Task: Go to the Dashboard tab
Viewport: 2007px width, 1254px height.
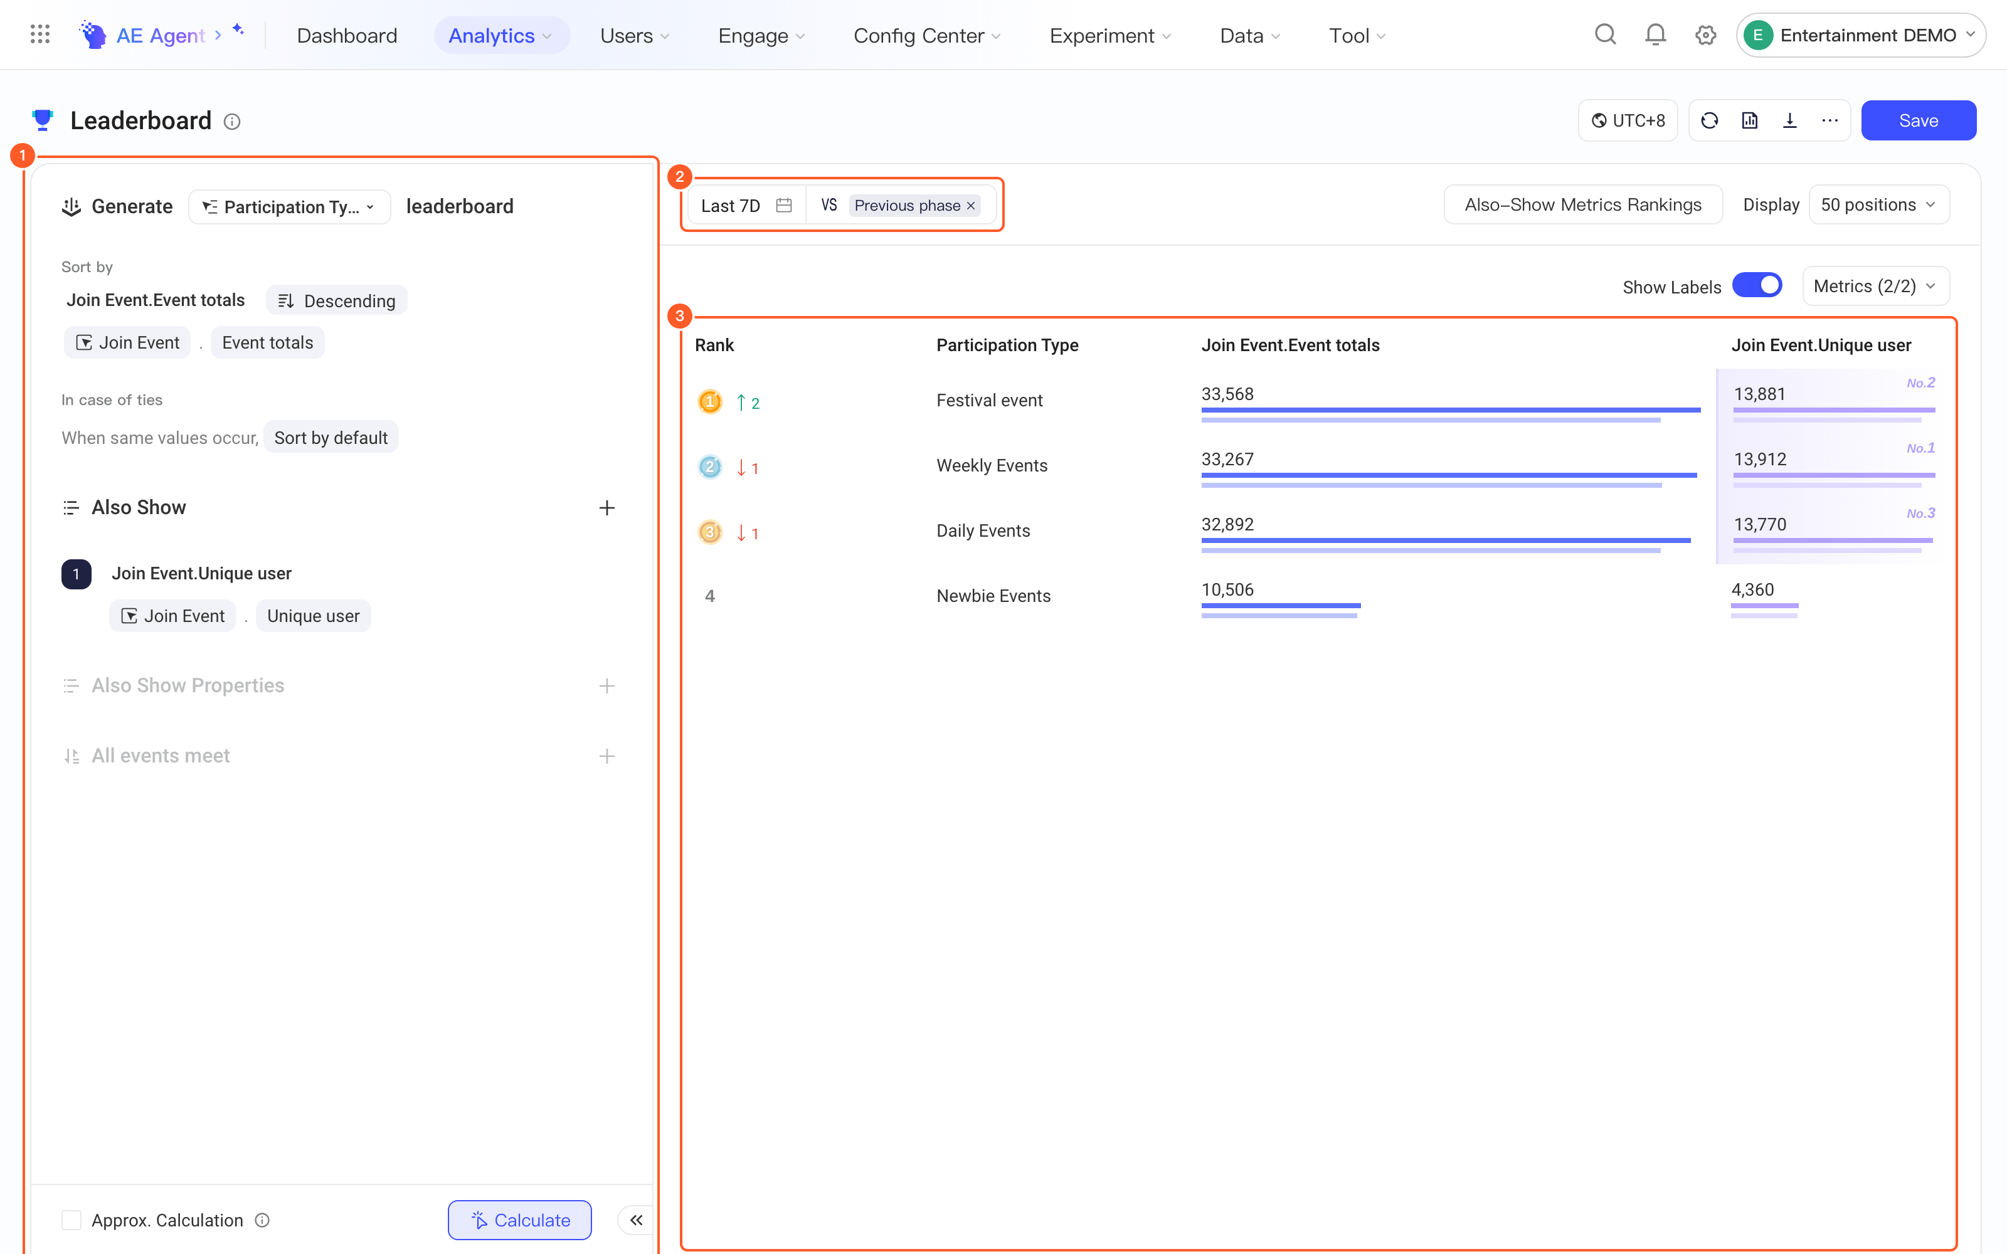Action: pyautogui.click(x=347, y=36)
